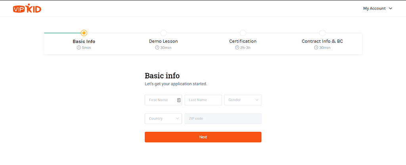Select the Demo Lesson step circle

pos(163,33)
